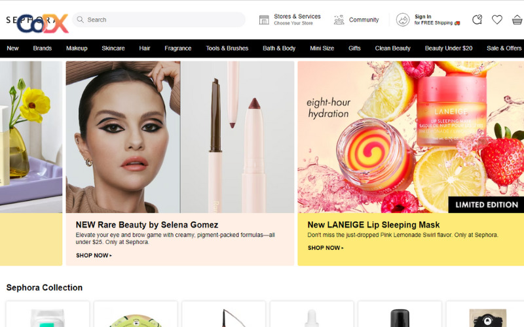Click 'NEW Rare Beauty by Selena Gomez' heading
The width and height of the screenshot is (524, 327).
[x=147, y=225]
